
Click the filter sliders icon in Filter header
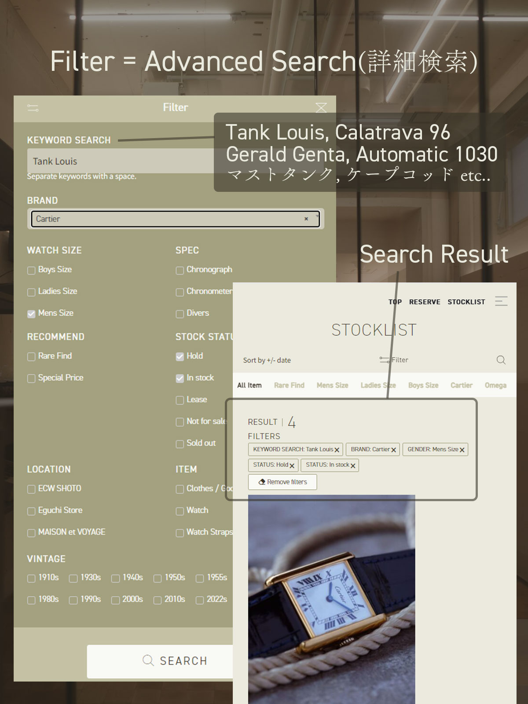pyautogui.click(x=33, y=108)
